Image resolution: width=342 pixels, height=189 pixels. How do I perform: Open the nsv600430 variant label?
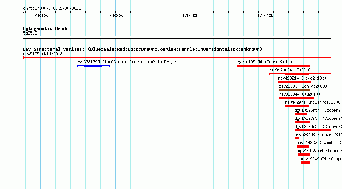[x=318, y=134]
